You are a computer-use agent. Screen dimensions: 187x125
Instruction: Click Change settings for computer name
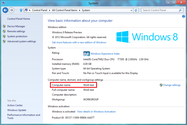[172, 85]
